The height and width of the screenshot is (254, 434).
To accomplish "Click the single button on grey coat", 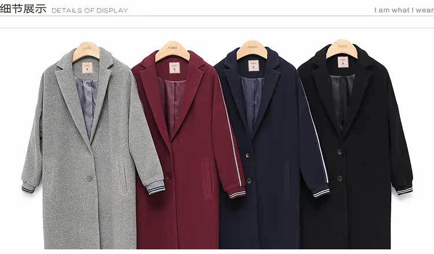I will pyautogui.click(x=89, y=178).
